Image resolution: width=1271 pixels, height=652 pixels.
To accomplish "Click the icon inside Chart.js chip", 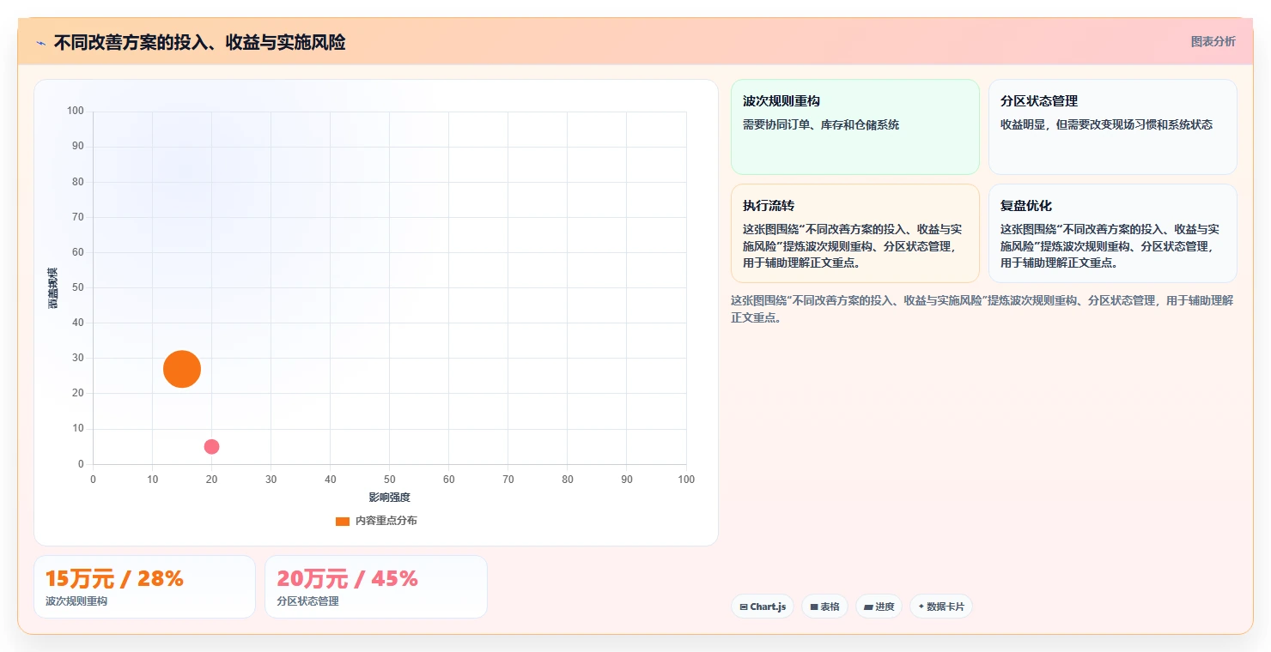I will click(x=744, y=607).
